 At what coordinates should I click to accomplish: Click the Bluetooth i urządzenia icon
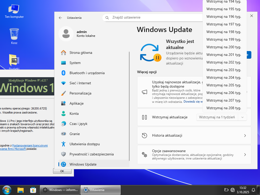[63, 73]
